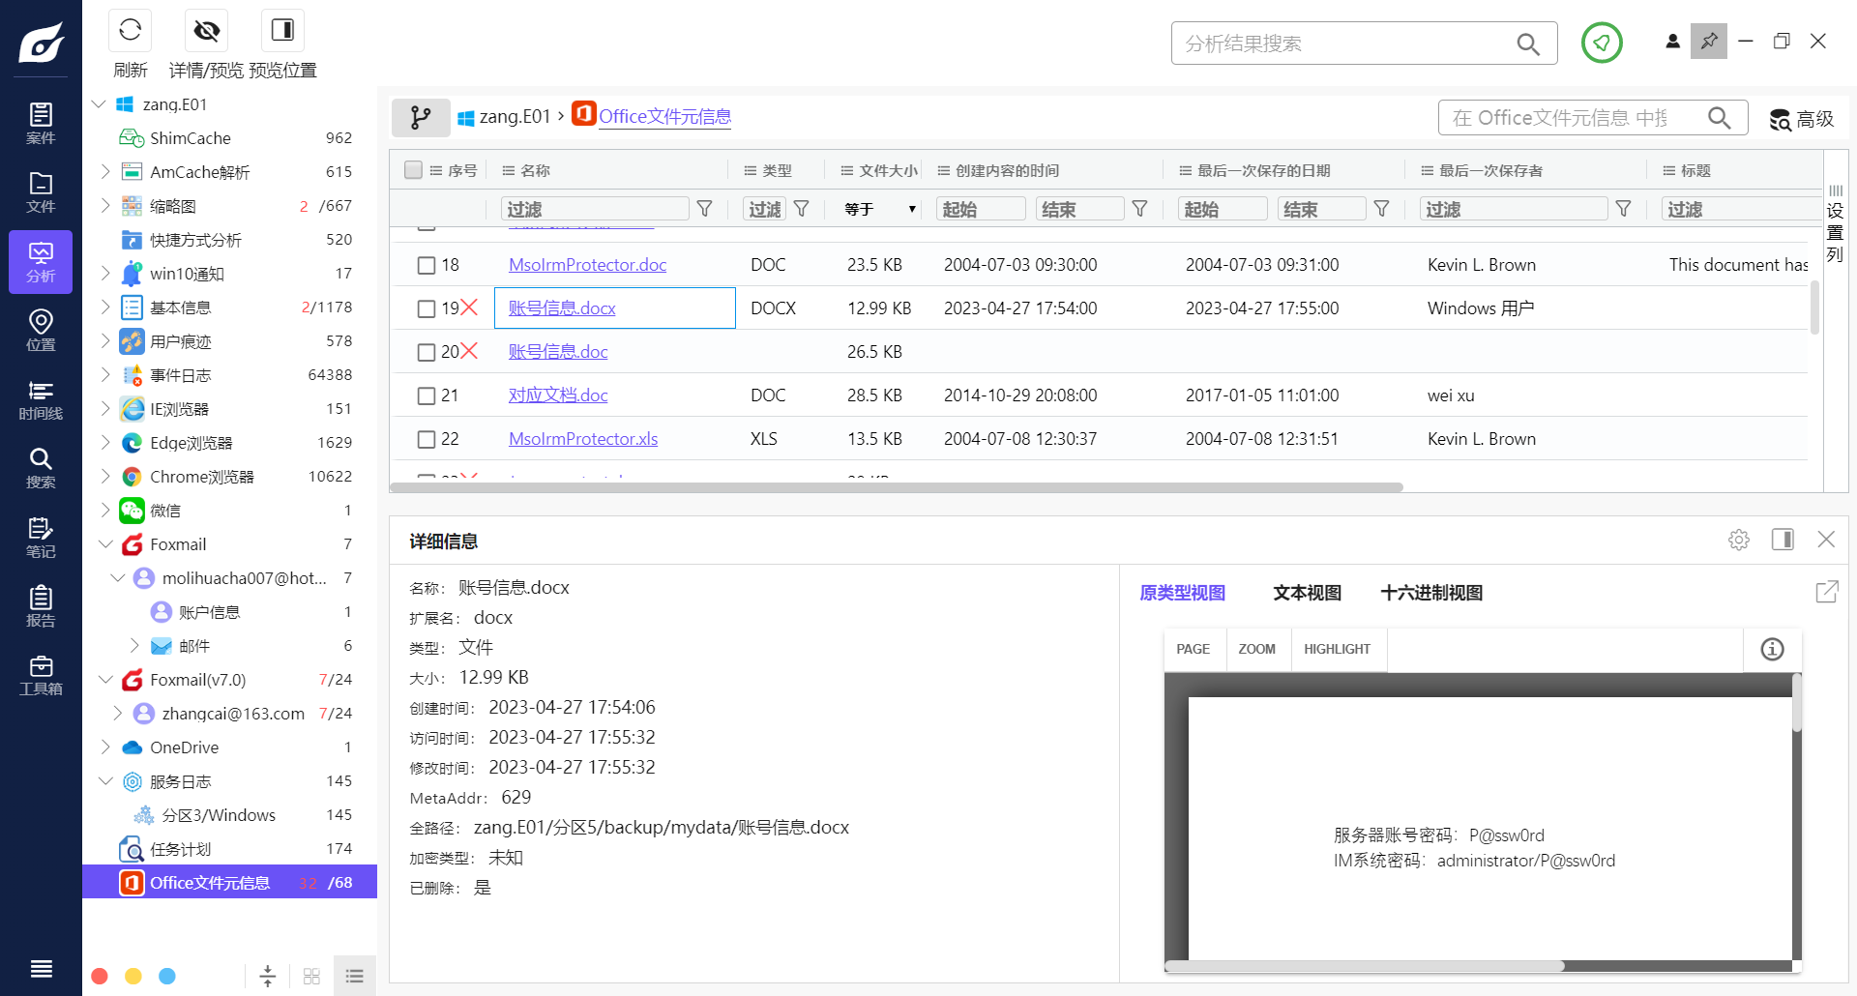Click the 刷新 refresh icon

[131, 31]
